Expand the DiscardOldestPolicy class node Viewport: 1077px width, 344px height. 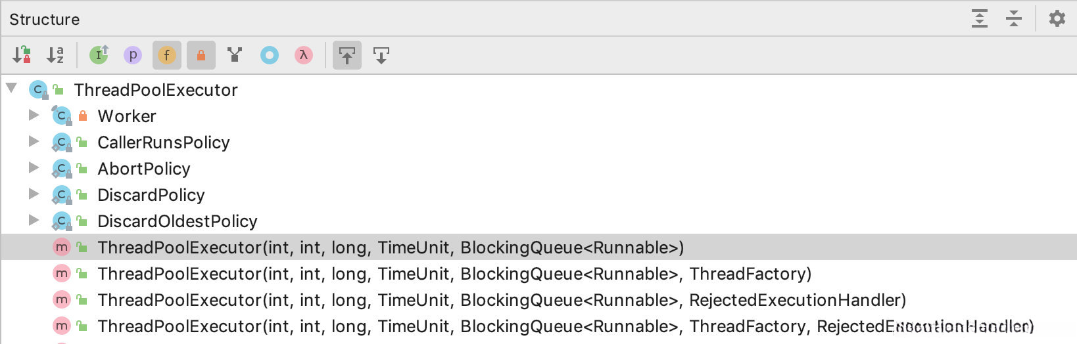point(34,221)
